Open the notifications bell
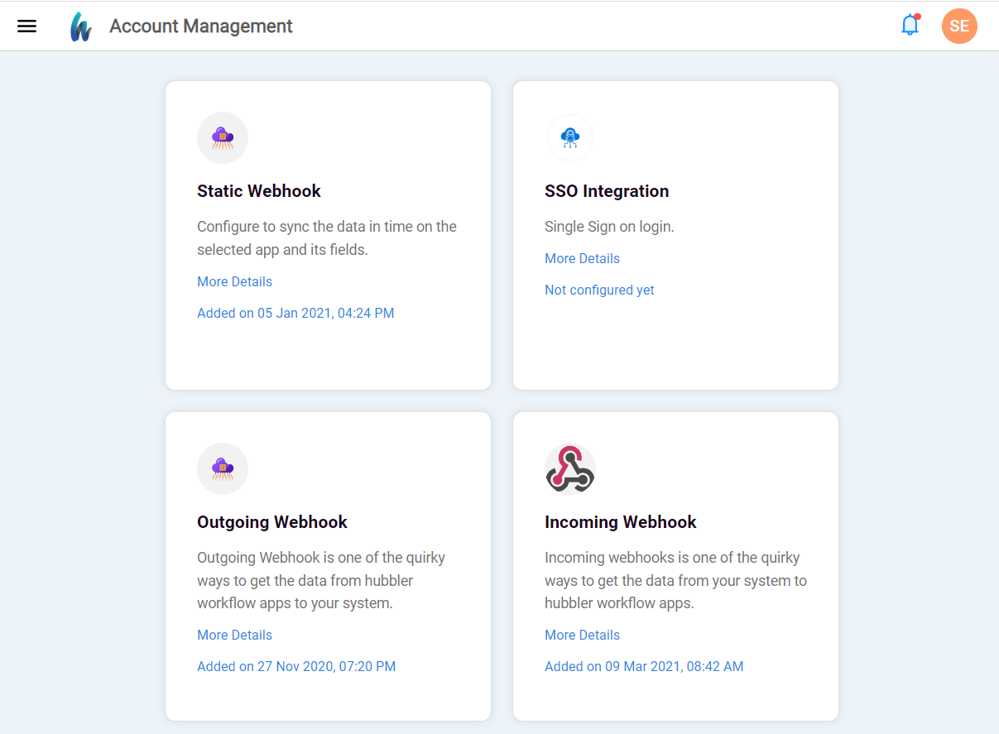Viewport: 999px width, 734px height. point(910,26)
